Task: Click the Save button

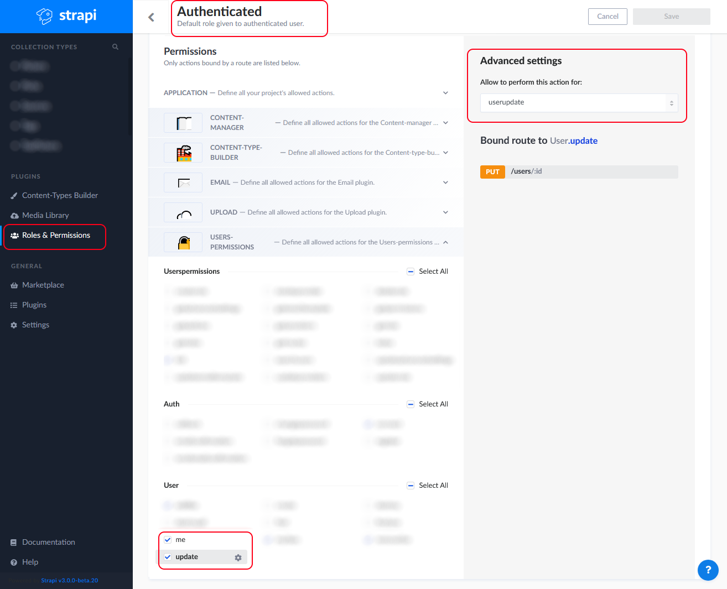Action: click(x=671, y=17)
